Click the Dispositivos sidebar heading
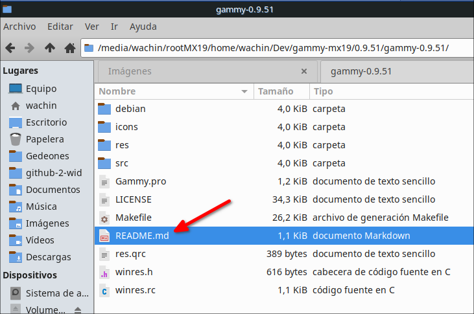 (30, 275)
